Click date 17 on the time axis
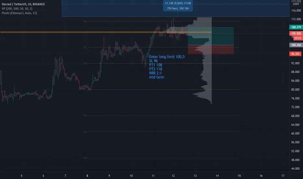The width and height of the screenshot is (303, 179). point(283,176)
